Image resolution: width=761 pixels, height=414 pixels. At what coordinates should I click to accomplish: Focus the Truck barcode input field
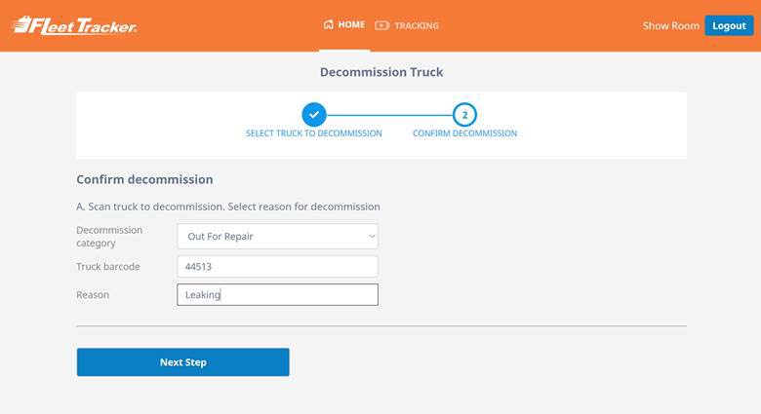(x=277, y=266)
